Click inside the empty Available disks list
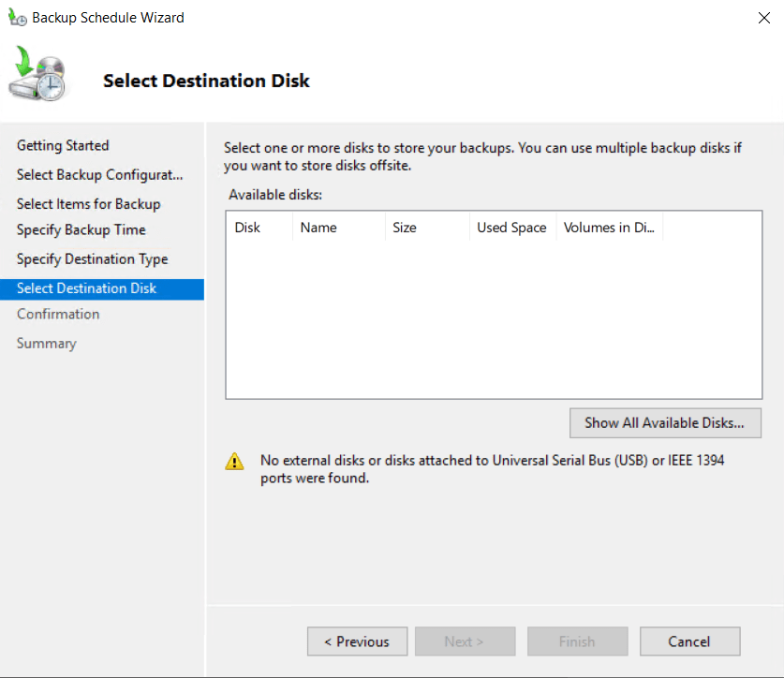The height and width of the screenshot is (678, 784). [494, 318]
